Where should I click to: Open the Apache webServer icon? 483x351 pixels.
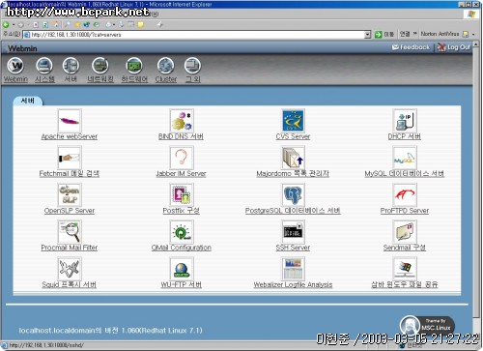[x=70, y=121]
